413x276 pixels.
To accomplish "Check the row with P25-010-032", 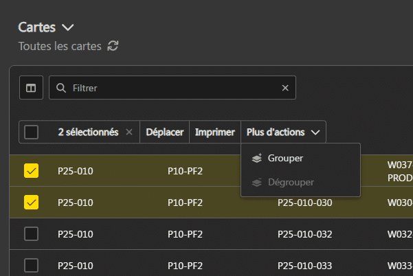I will tap(31, 234).
